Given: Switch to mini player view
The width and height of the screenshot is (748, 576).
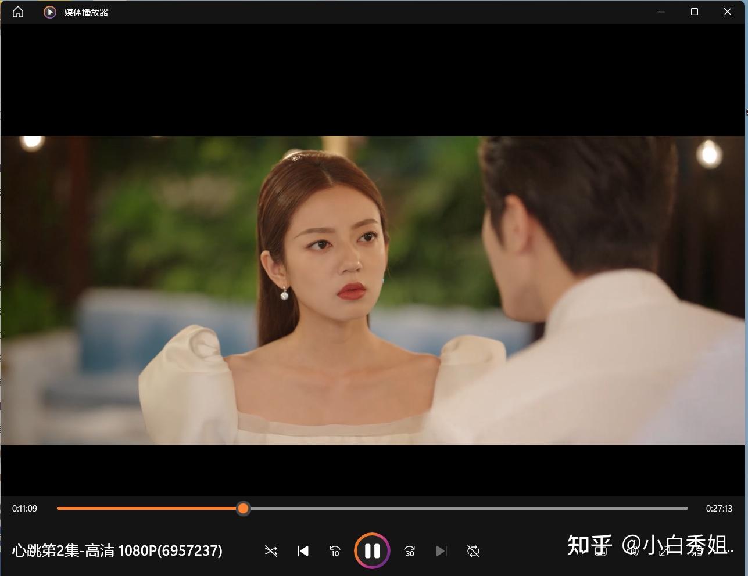Looking at the screenshot, I should (663, 551).
